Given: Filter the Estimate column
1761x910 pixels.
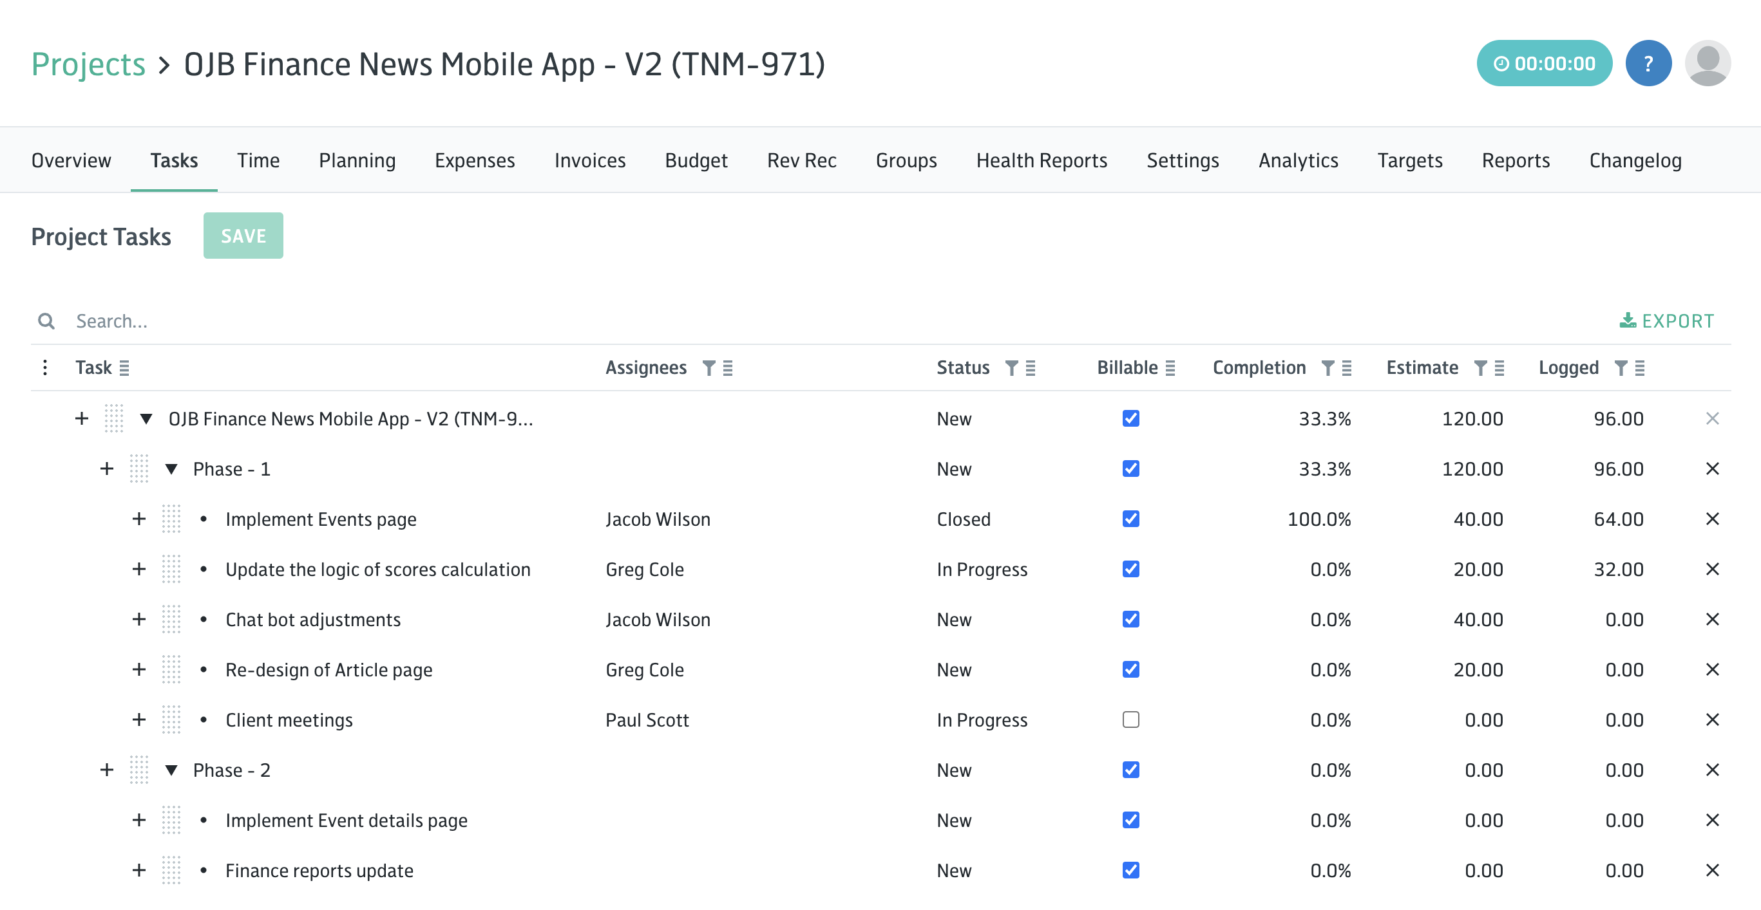Looking at the screenshot, I should [x=1480, y=368].
